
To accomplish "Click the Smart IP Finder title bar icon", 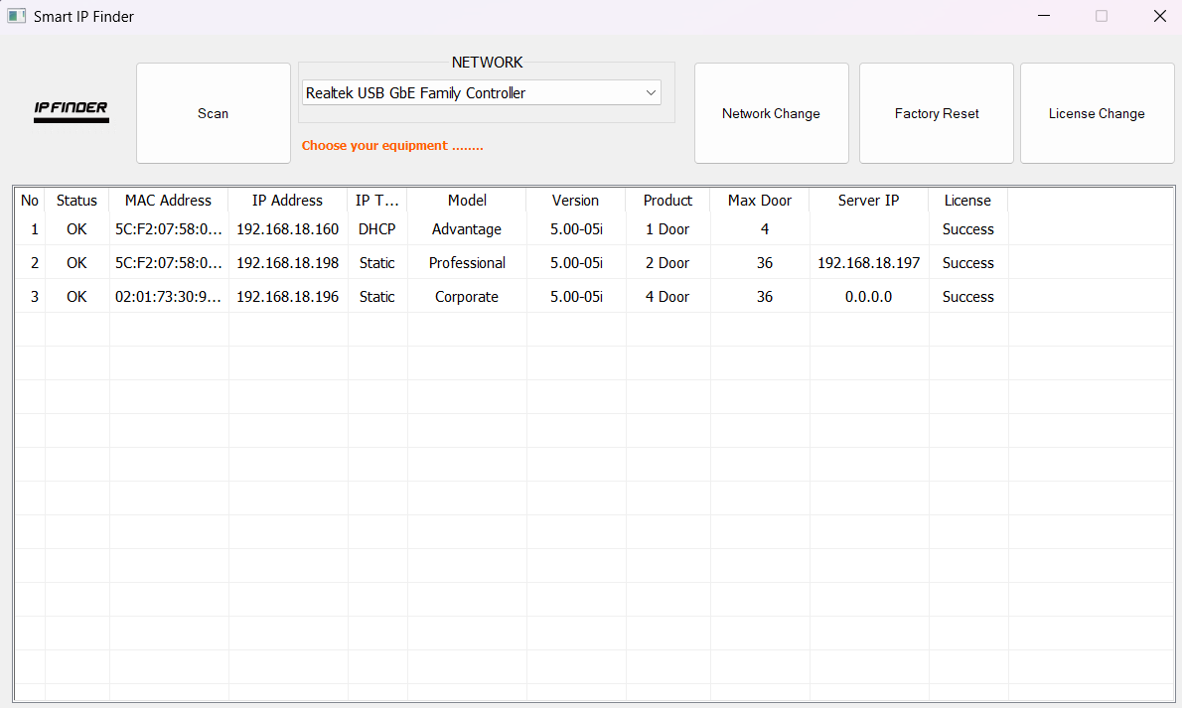I will [x=16, y=16].
